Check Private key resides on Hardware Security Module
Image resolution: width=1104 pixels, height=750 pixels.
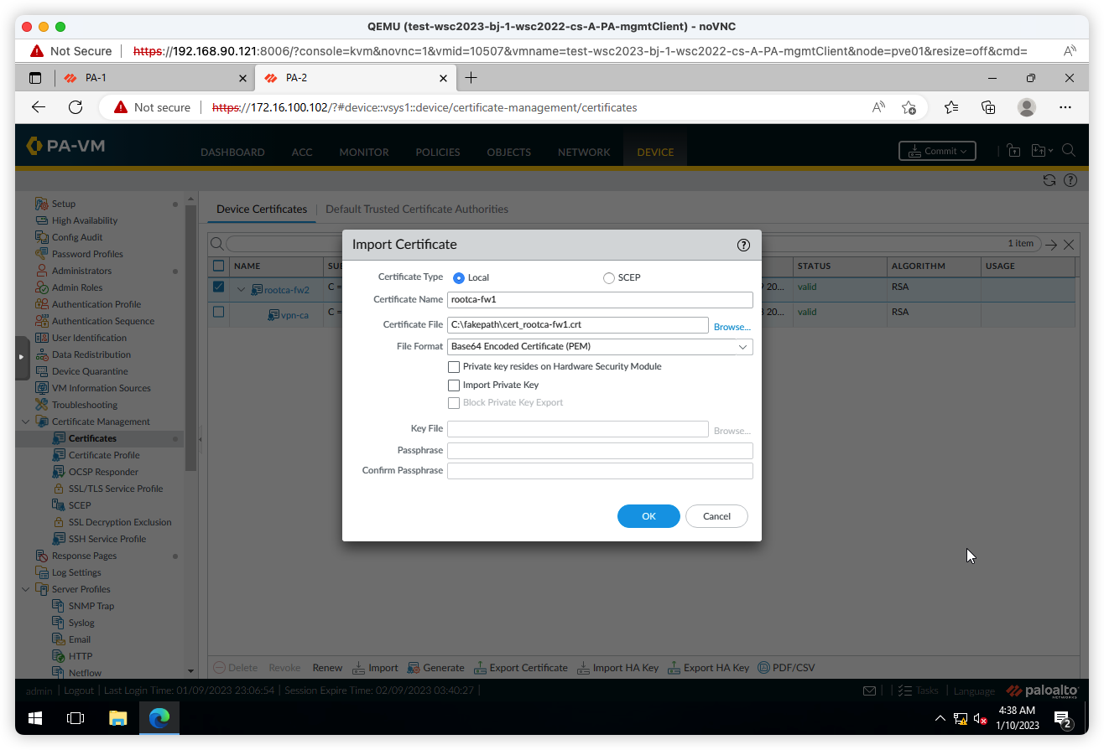click(x=454, y=366)
